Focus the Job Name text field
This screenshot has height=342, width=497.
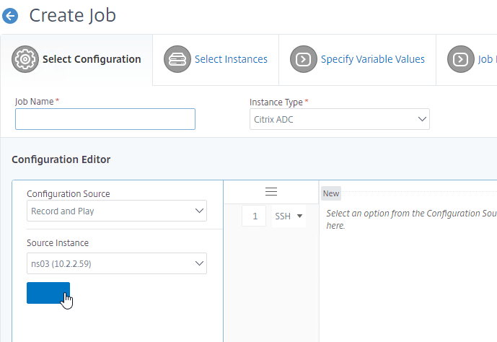pos(105,119)
